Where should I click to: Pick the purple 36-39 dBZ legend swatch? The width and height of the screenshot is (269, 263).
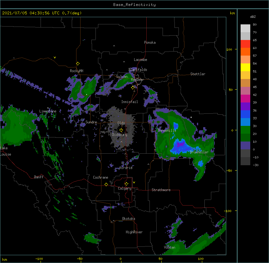(x=245, y=107)
